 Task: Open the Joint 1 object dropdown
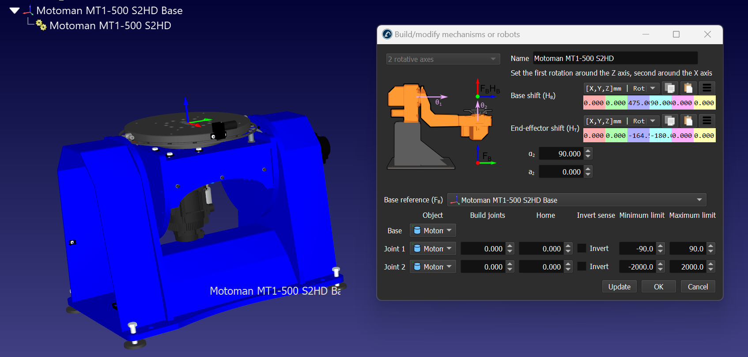tap(433, 249)
